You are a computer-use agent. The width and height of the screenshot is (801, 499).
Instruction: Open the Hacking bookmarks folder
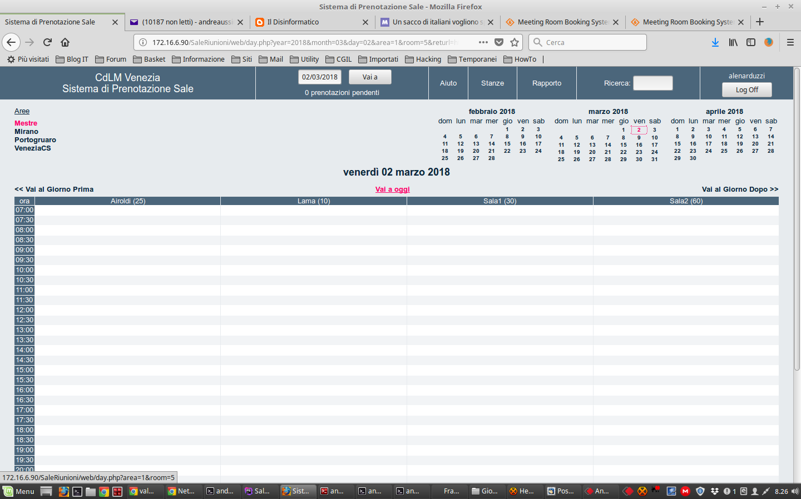pyautogui.click(x=423, y=59)
